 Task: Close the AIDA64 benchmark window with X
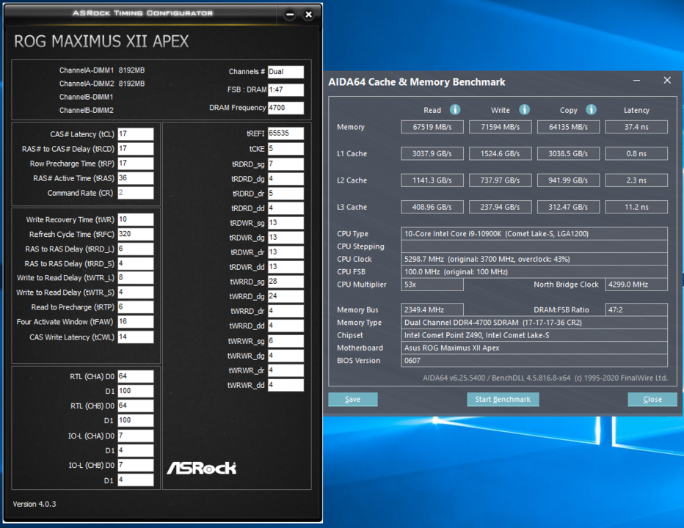[667, 81]
